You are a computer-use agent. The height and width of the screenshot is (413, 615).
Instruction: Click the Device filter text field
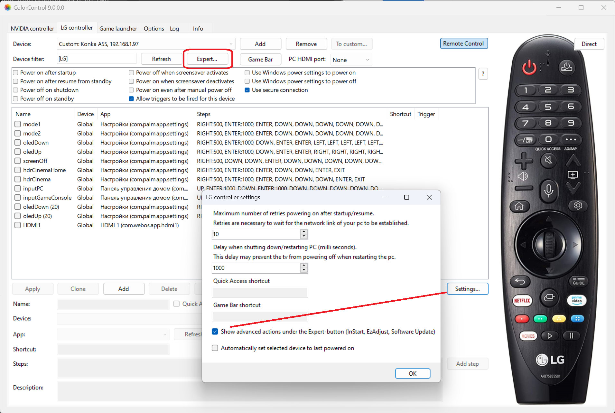pos(97,59)
